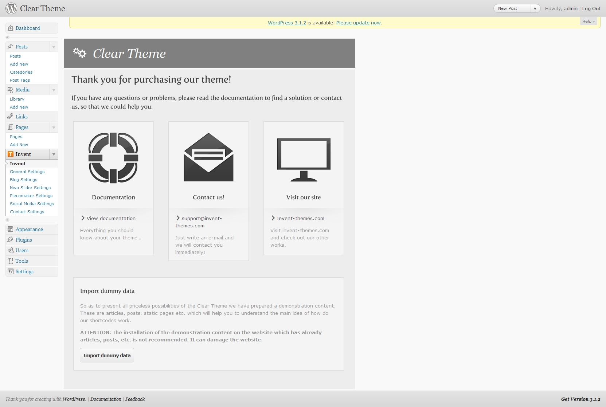
Task: Click the lifebuoy Documentation icon
Action: click(113, 158)
